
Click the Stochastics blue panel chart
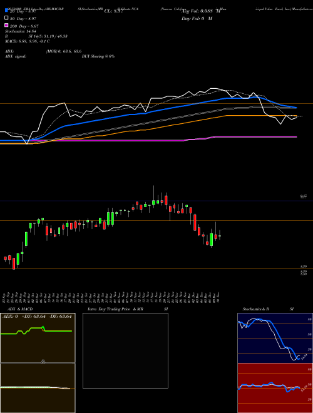(x=275, y=338)
